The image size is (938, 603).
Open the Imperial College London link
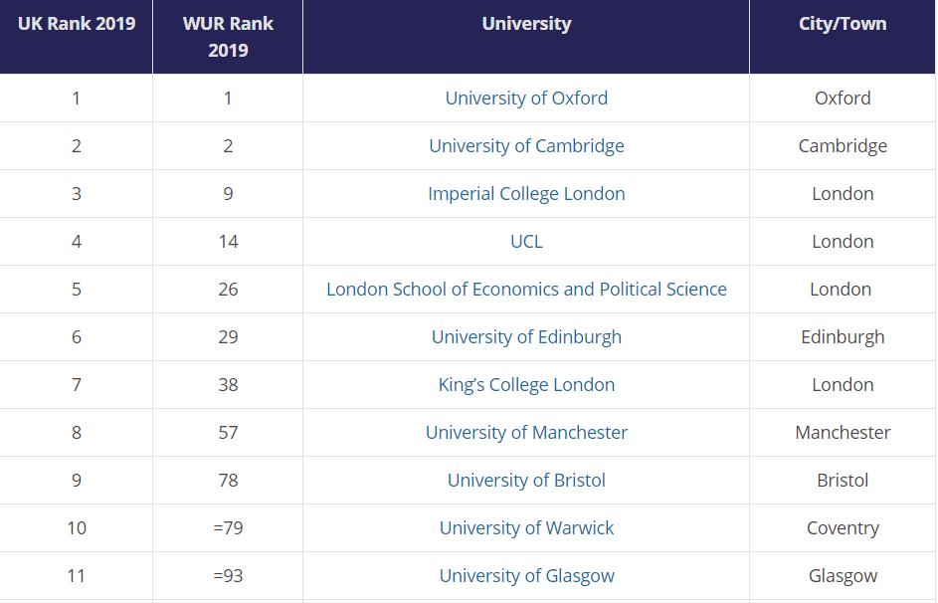(526, 194)
